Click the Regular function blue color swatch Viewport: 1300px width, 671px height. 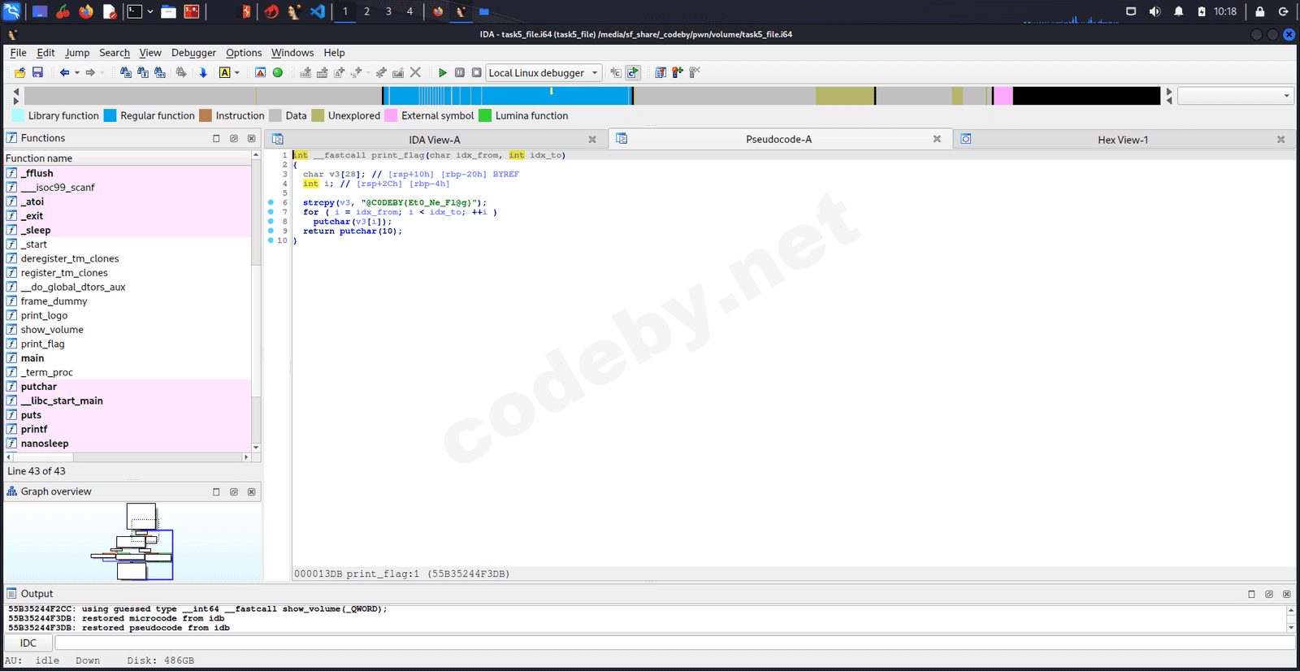tap(110, 115)
